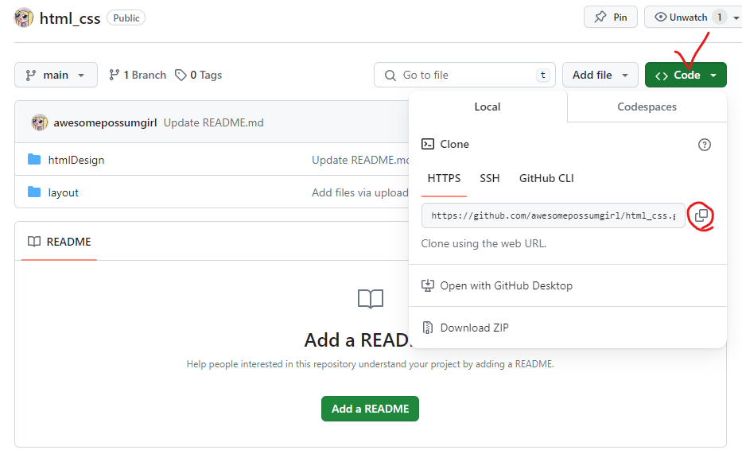Image resolution: width=742 pixels, height=450 pixels.
Task: Click the html_css repository name
Action: coord(70,18)
